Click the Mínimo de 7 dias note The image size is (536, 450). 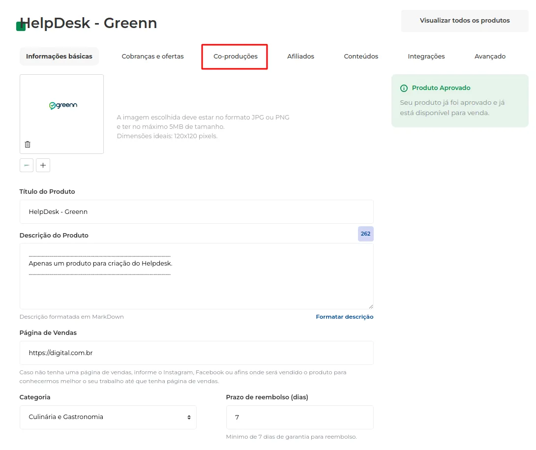coord(291,437)
